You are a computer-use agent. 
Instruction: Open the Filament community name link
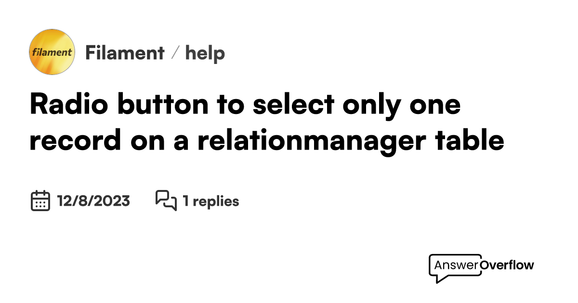click(125, 53)
